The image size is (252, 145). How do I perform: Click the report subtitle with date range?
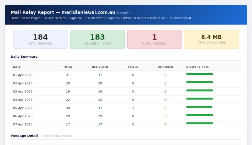click(x=101, y=18)
